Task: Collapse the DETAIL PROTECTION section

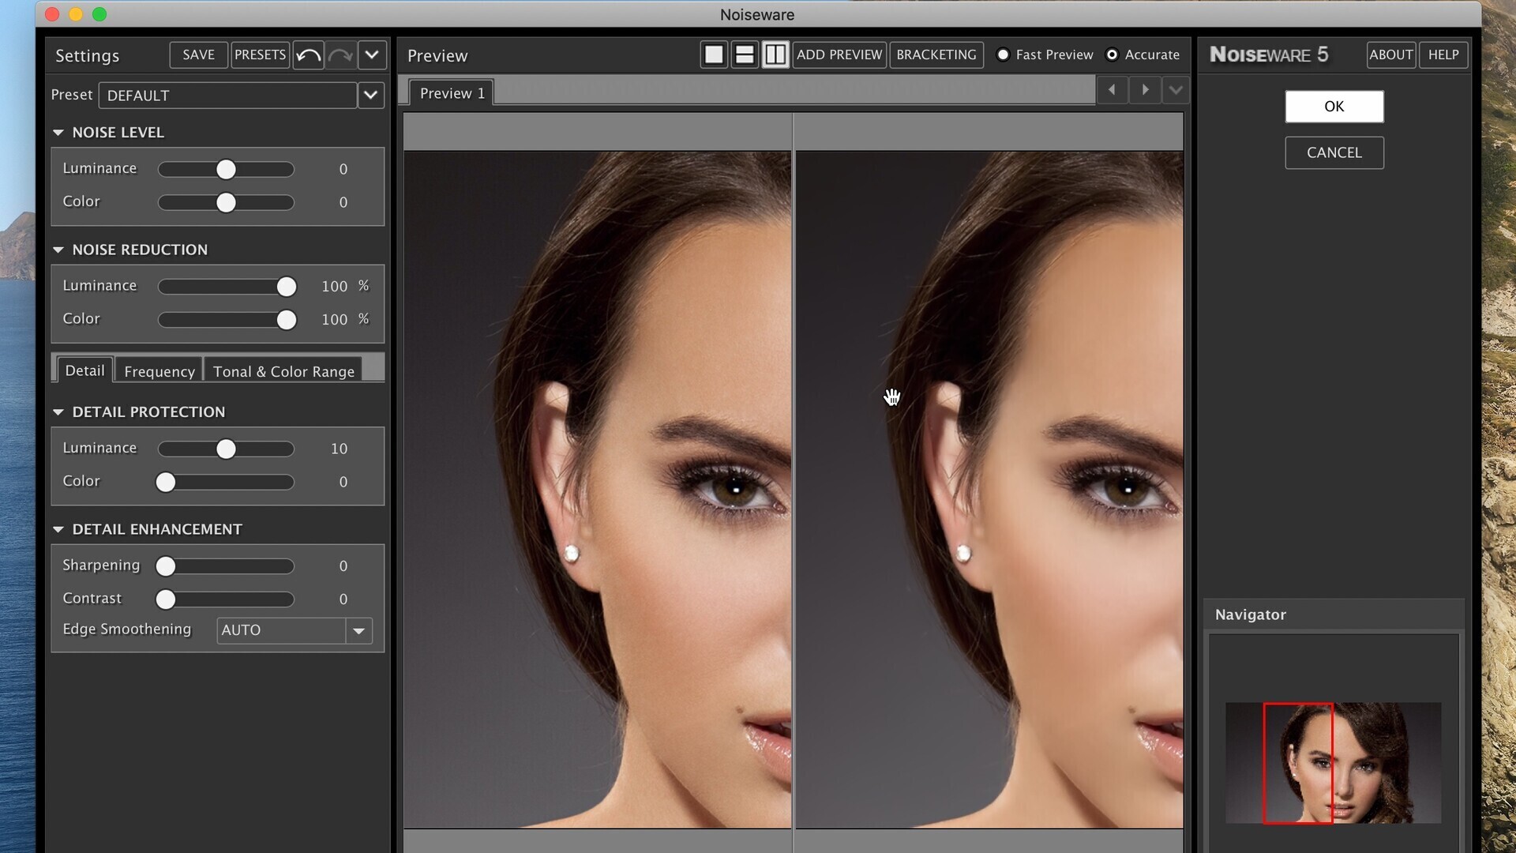Action: (58, 412)
